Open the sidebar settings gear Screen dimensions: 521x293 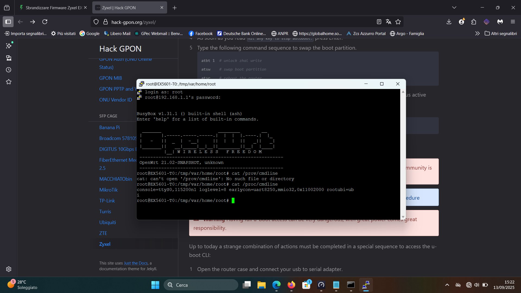point(9,269)
